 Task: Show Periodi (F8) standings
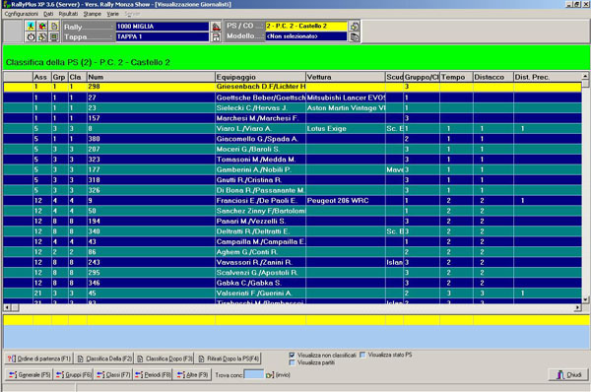(153, 374)
